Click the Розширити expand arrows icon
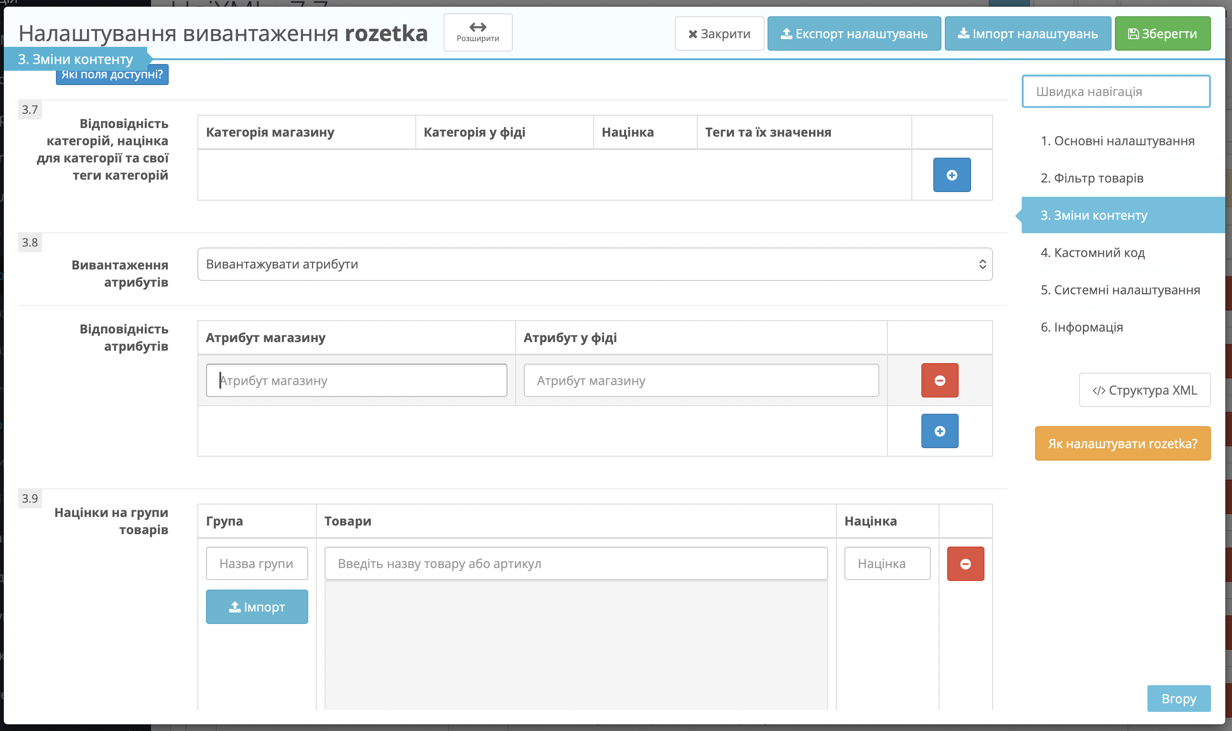This screenshot has width=1232, height=731. pos(477,27)
